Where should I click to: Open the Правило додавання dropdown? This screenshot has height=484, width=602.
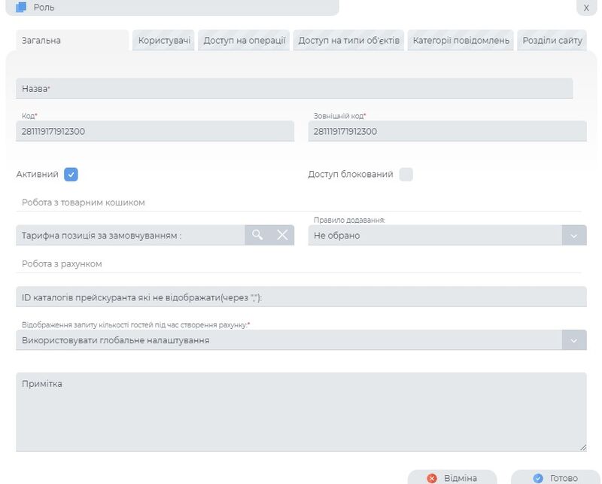pos(443,234)
